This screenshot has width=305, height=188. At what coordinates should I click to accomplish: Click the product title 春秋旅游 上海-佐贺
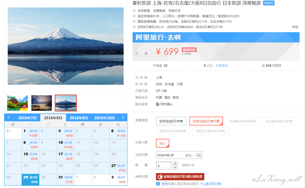click(197, 3)
